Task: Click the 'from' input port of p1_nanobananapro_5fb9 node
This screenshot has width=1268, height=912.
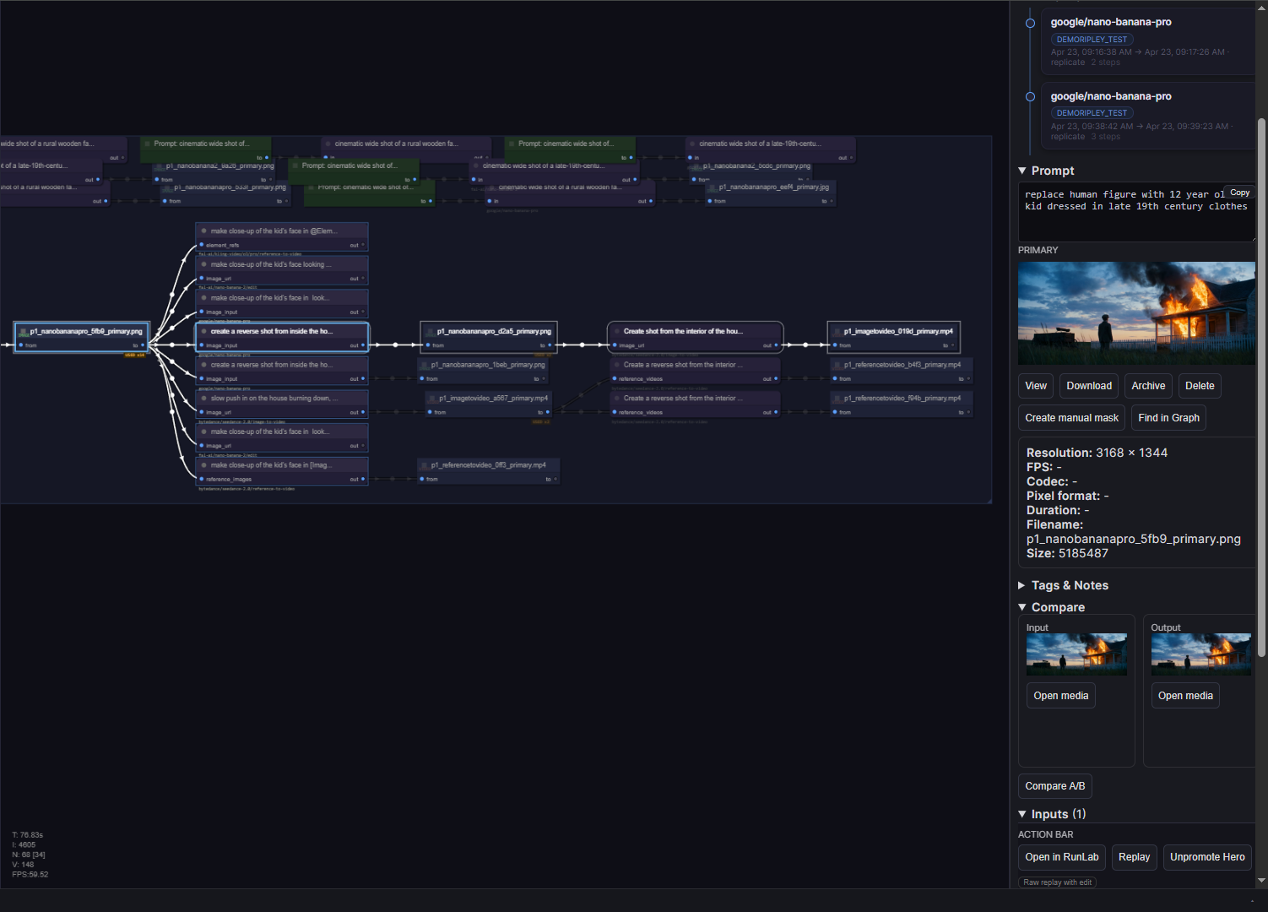Action: click(x=21, y=345)
